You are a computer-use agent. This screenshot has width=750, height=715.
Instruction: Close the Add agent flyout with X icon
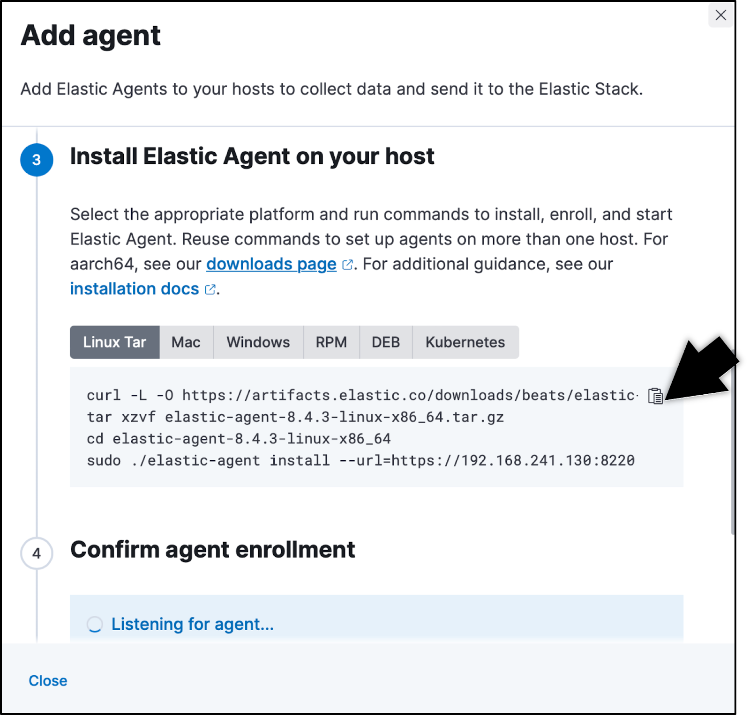coord(720,15)
